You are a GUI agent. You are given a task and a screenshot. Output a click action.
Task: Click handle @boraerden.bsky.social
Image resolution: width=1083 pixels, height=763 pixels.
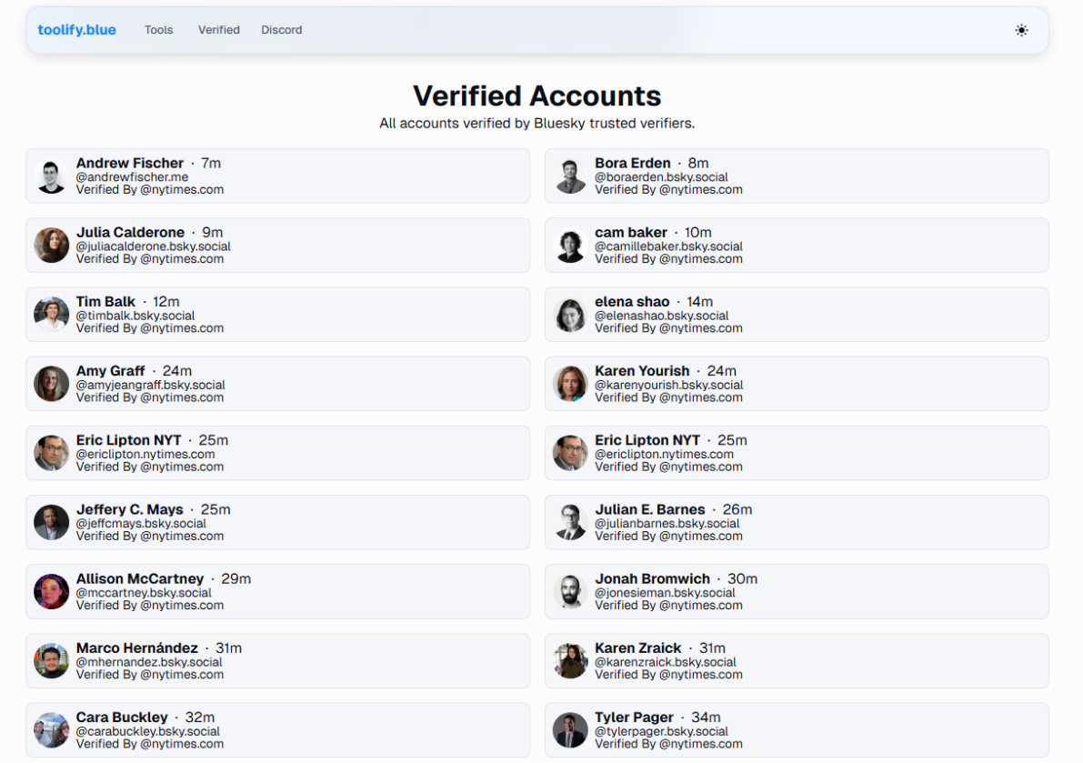pos(661,176)
